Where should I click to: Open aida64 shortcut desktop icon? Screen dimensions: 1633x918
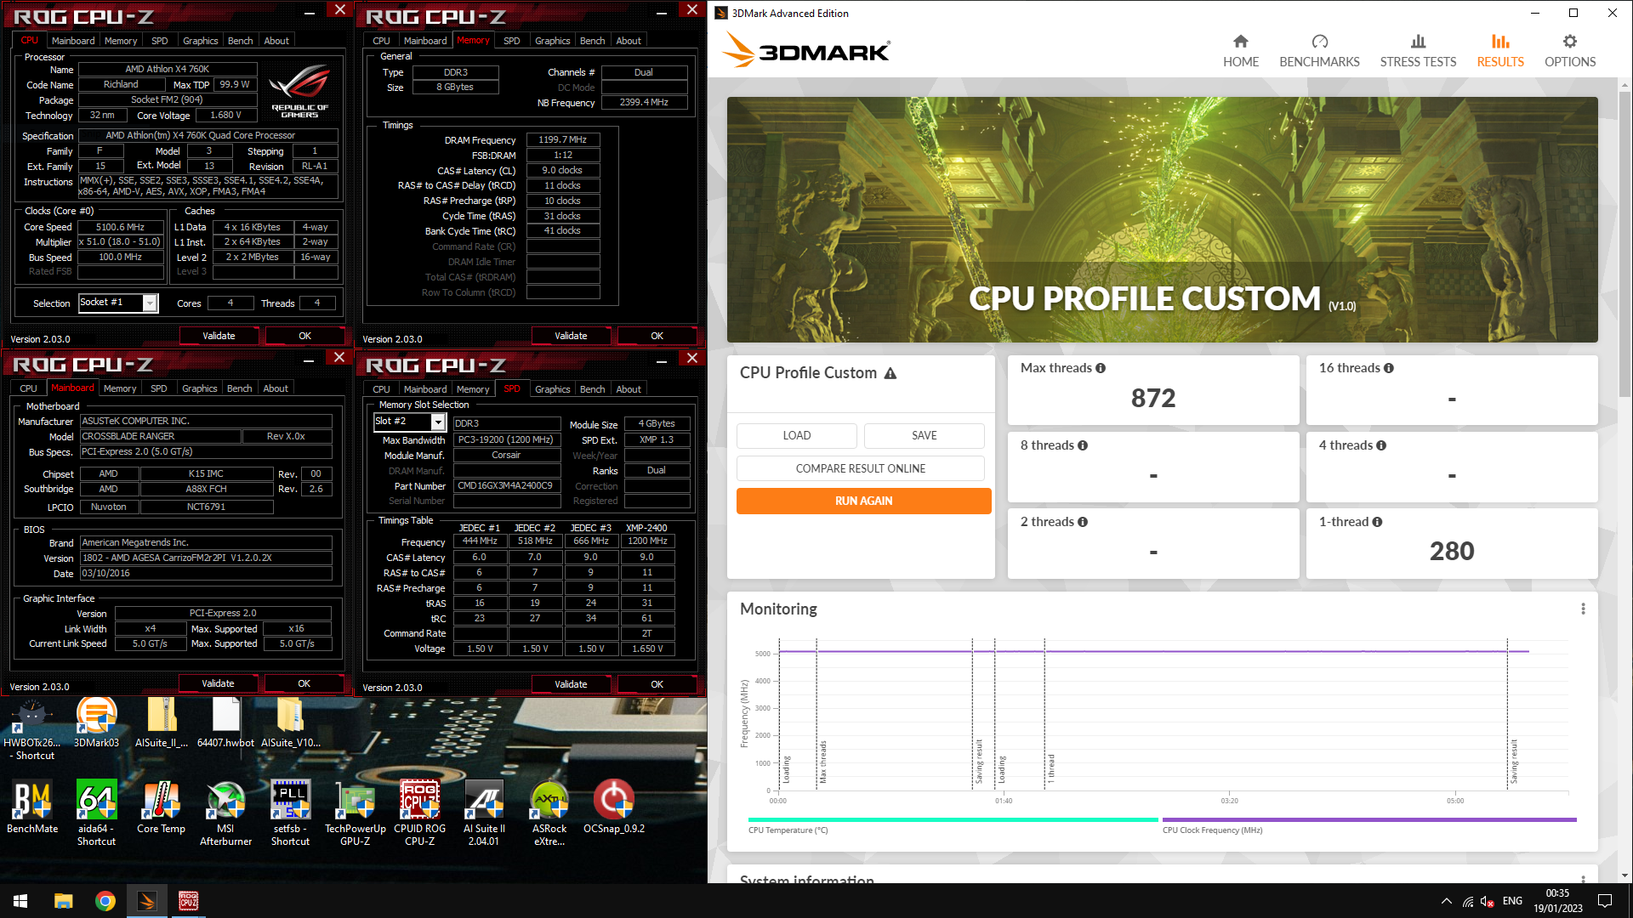pyautogui.click(x=96, y=812)
